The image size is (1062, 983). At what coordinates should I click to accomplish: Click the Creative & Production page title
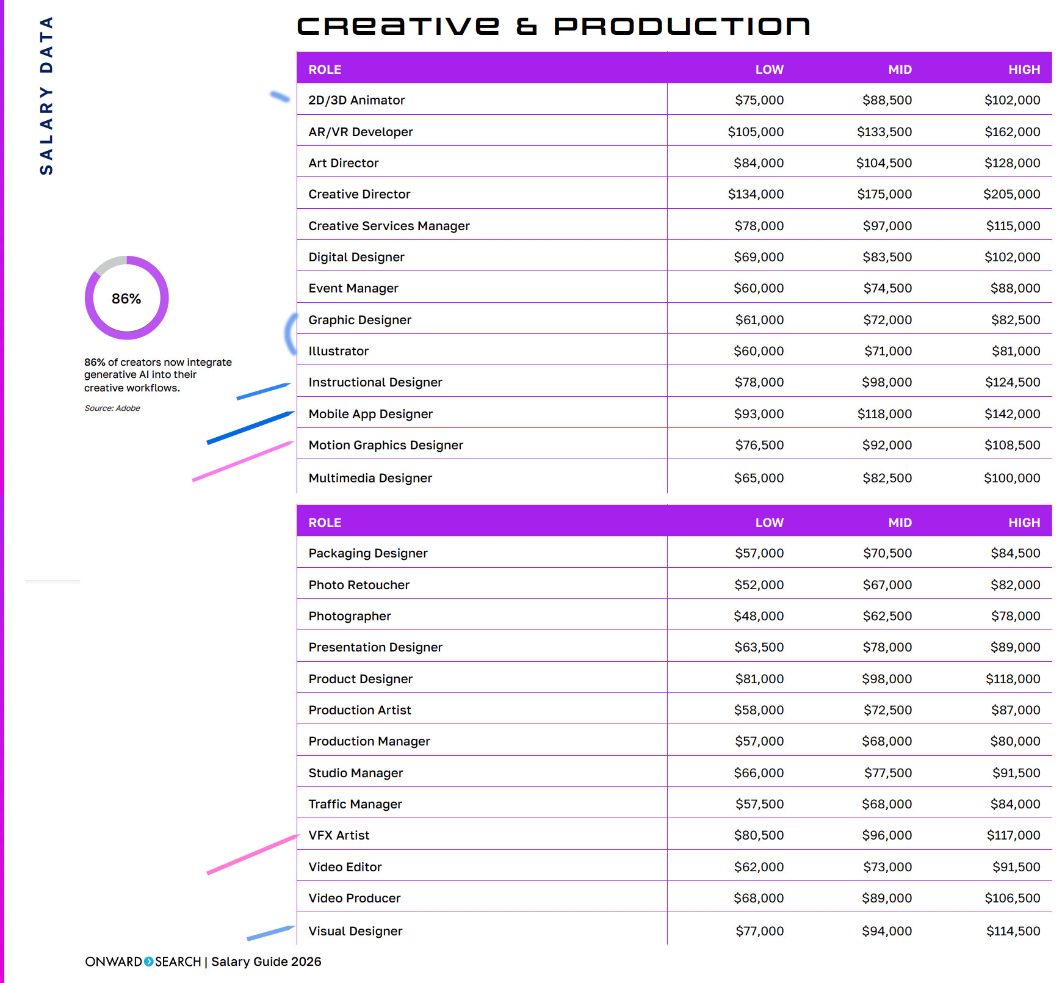[553, 26]
